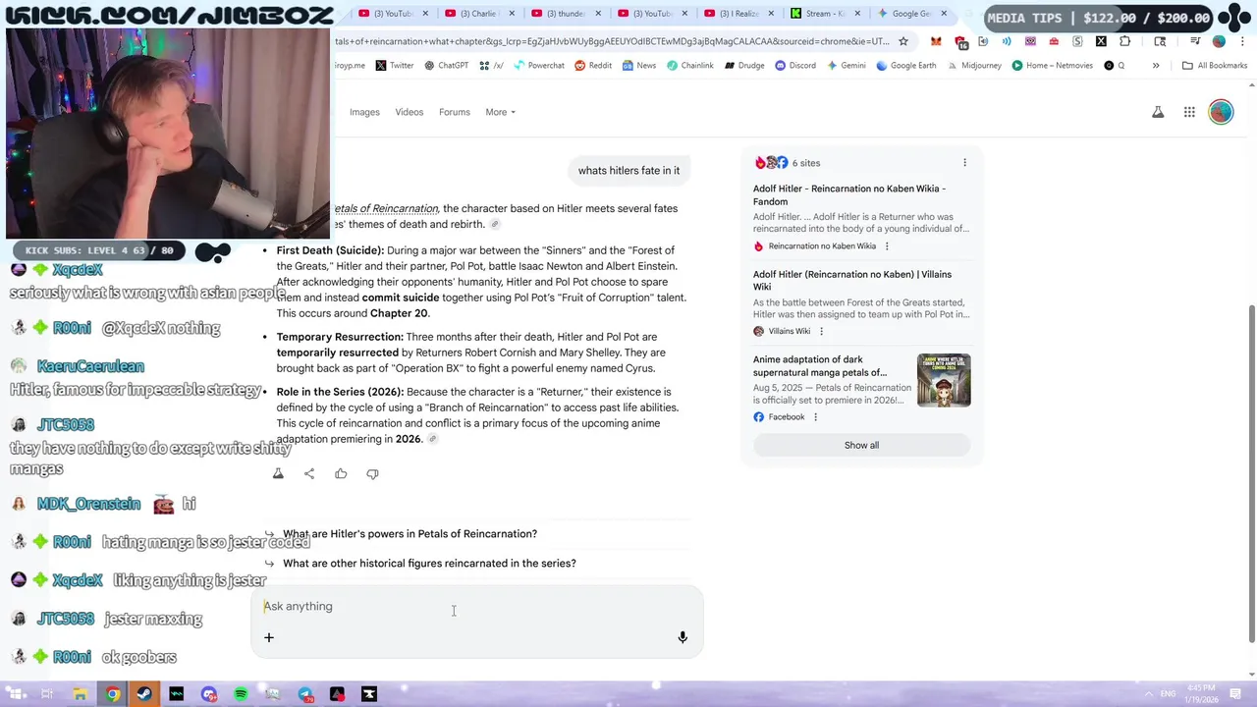Ask about Hitler's powers follow-up suggestion
Screen dimensions: 1257x707
410,534
